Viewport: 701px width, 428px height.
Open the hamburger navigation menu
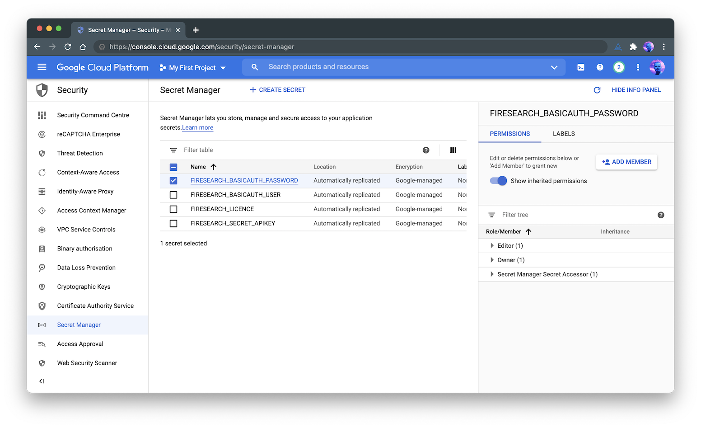(42, 67)
